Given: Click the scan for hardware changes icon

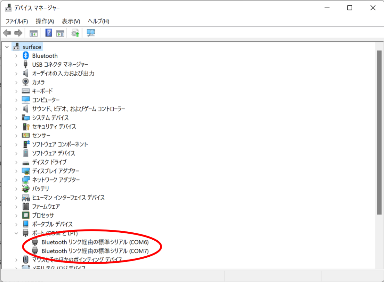Looking at the screenshot, I should point(91,33).
